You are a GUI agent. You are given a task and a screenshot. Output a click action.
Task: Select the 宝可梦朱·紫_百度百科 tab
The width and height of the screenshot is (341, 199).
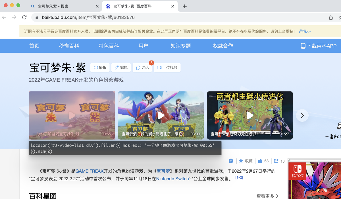(140, 6)
